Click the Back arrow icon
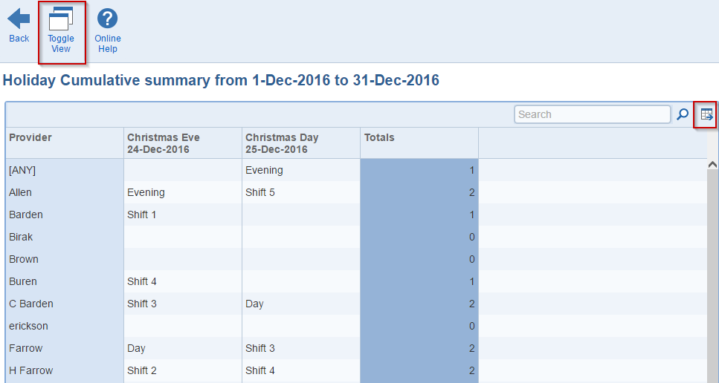Viewport: 719px width, 383px height. (x=19, y=19)
